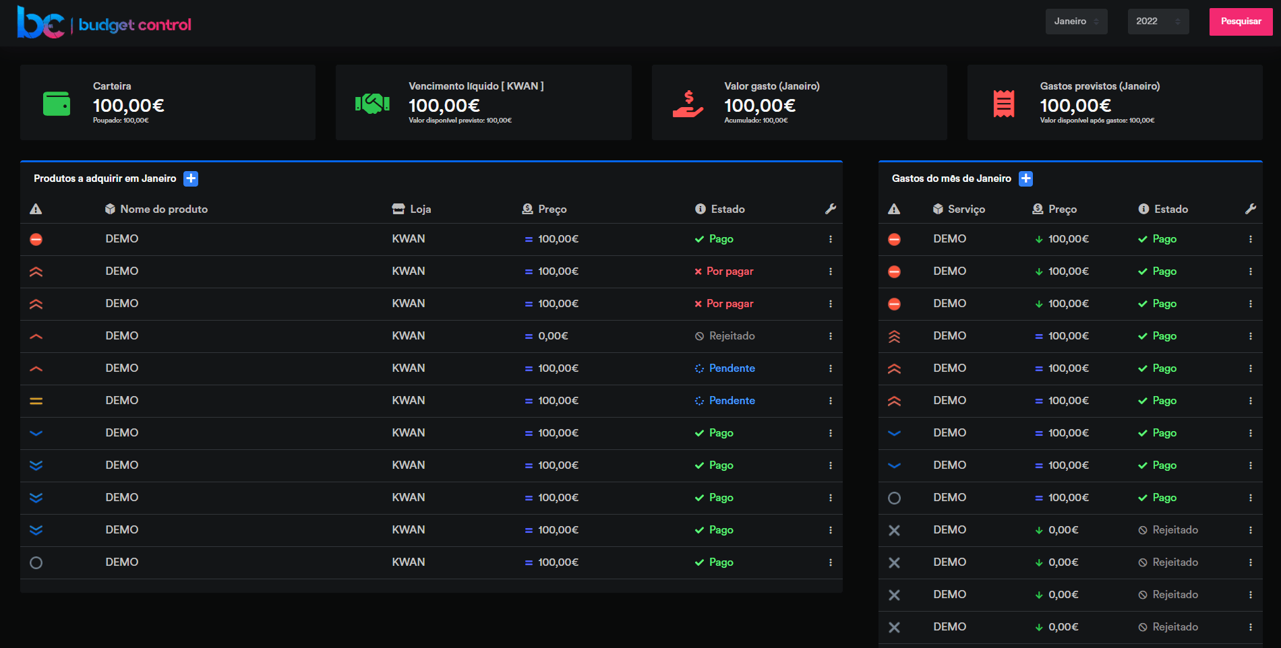Click the handshake icon in Vencimento líquido card
This screenshot has width=1281, height=648.
[372, 104]
